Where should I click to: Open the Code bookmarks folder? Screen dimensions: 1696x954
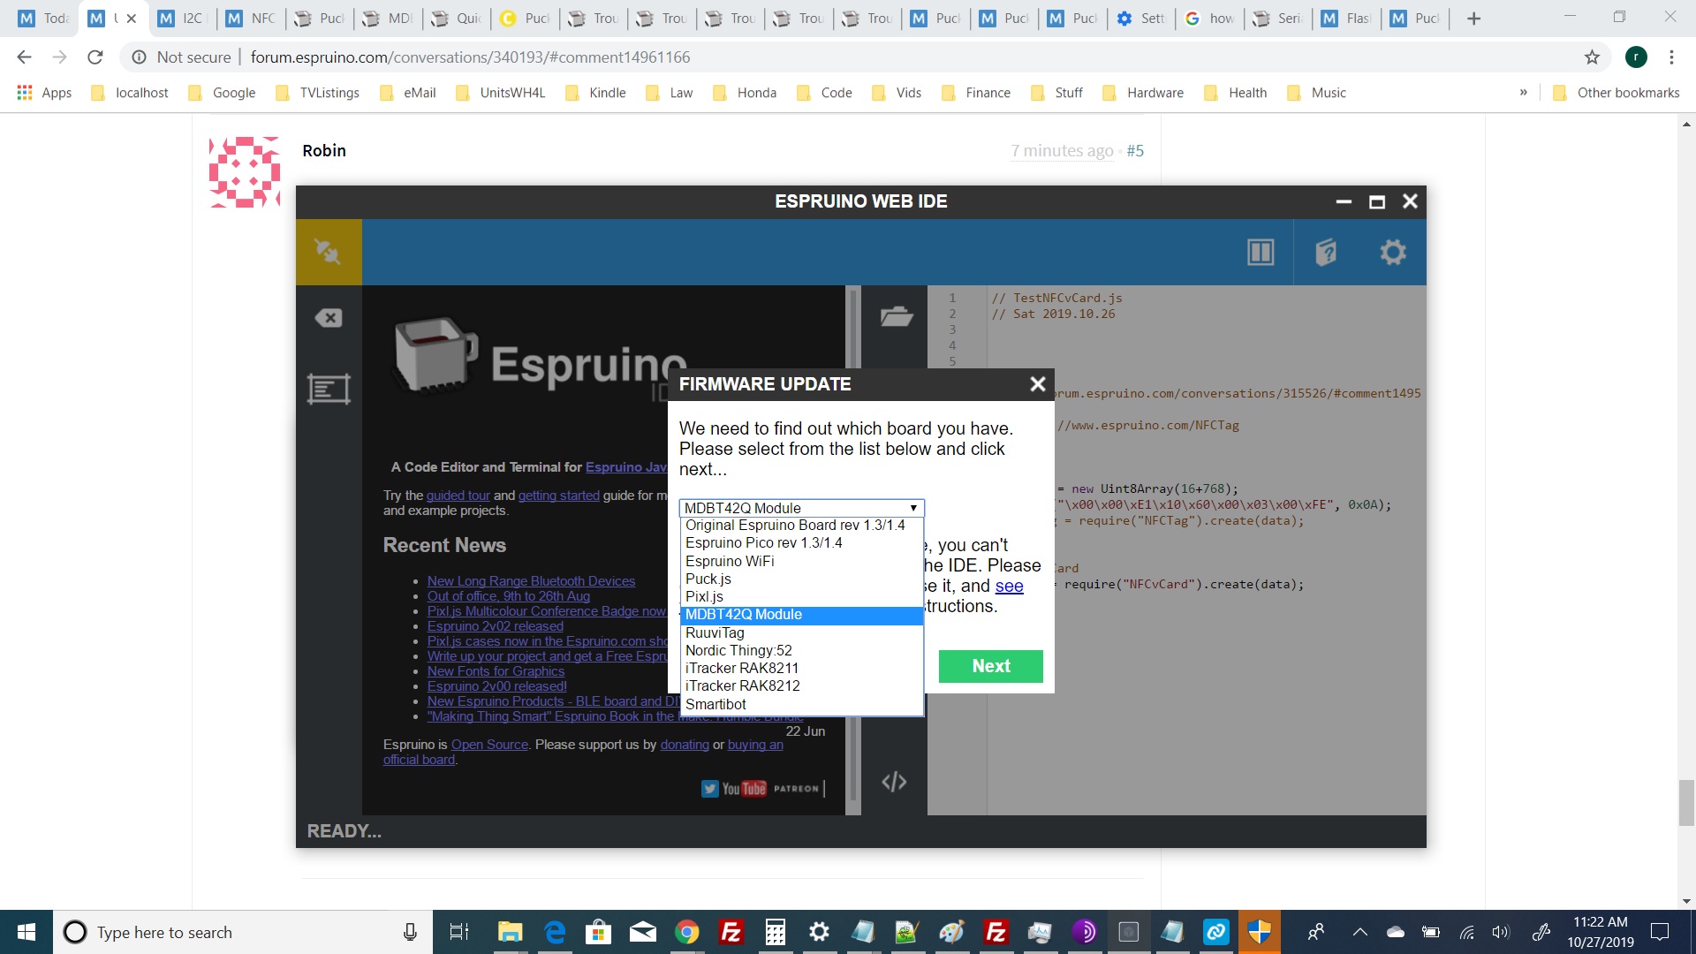coord(824,93)
